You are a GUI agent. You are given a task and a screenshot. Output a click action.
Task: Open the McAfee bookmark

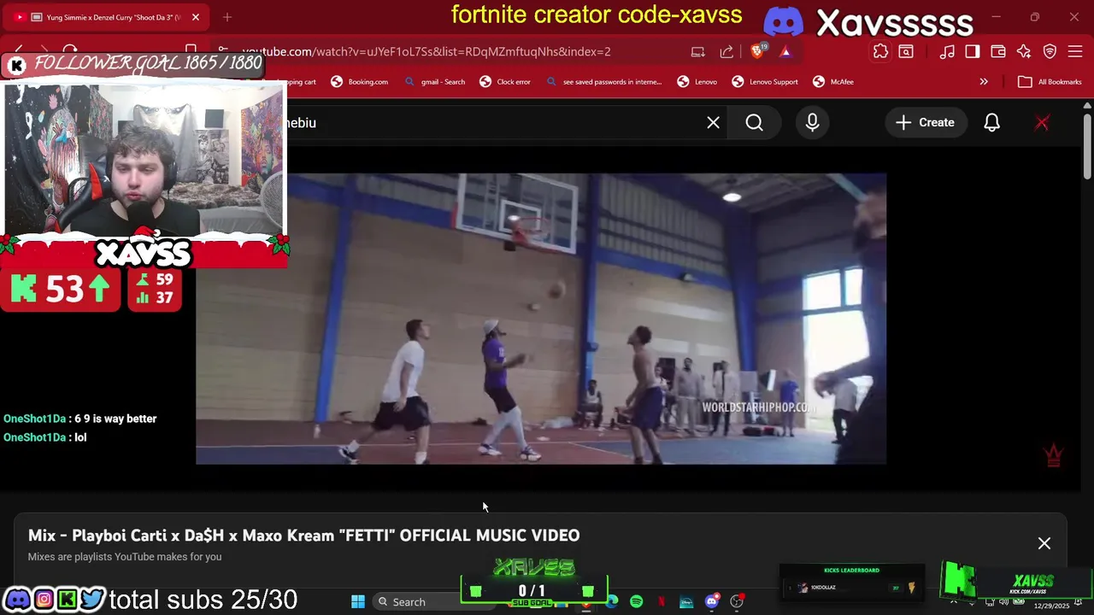833,82
